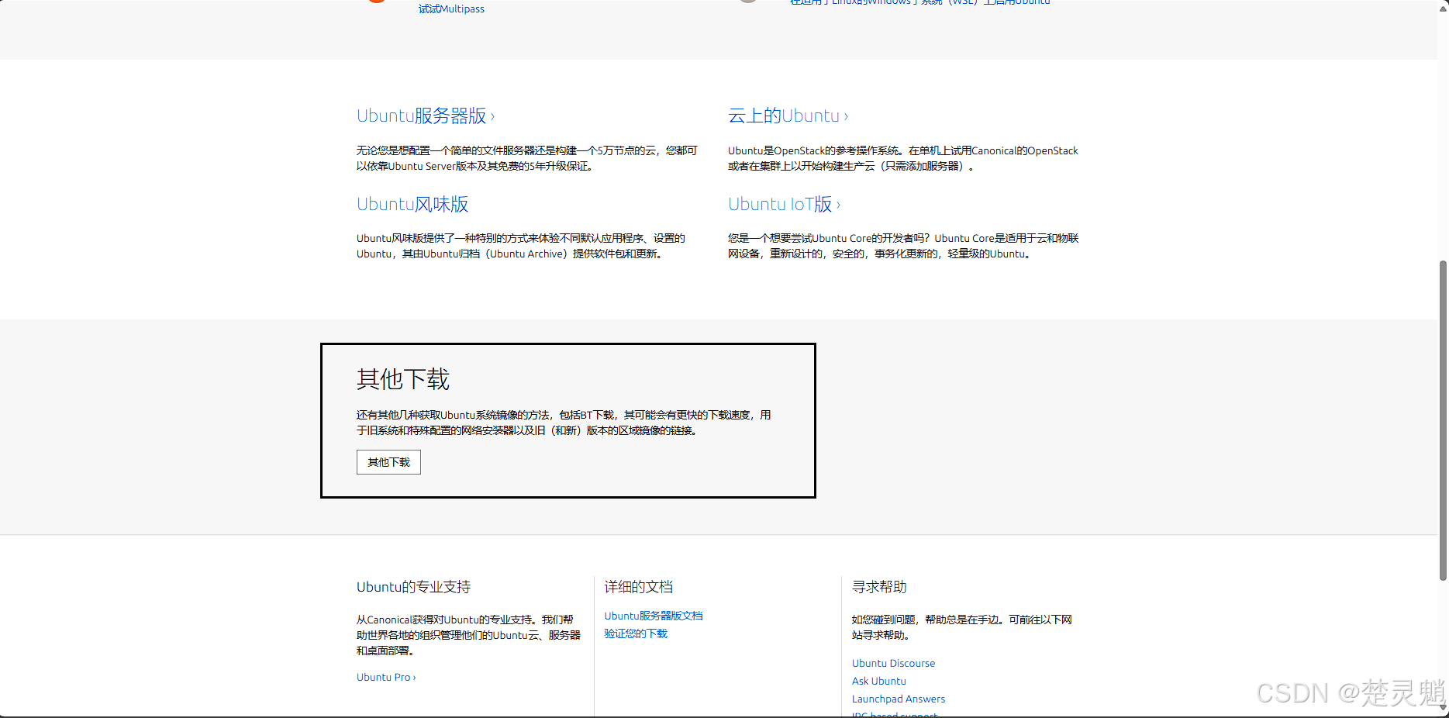The height and width of the screenshot is (718, 1449).
Task: Click the paragraph starting 无论您是想配置一个简单的文件服务器
Action: pyautogui.click(x=527, y=158)
